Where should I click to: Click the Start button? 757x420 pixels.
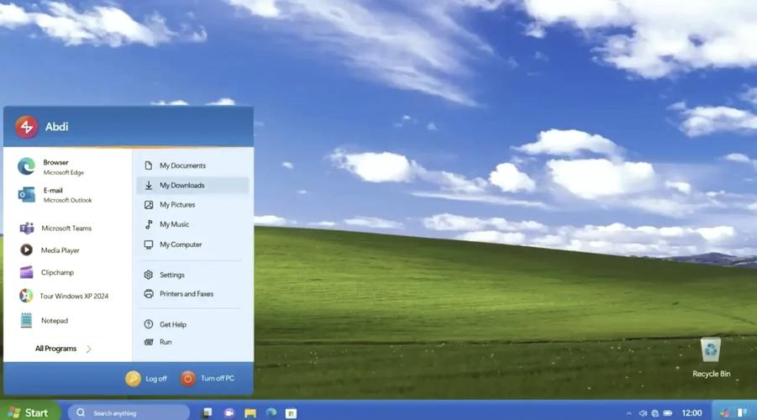click(29, 412)
